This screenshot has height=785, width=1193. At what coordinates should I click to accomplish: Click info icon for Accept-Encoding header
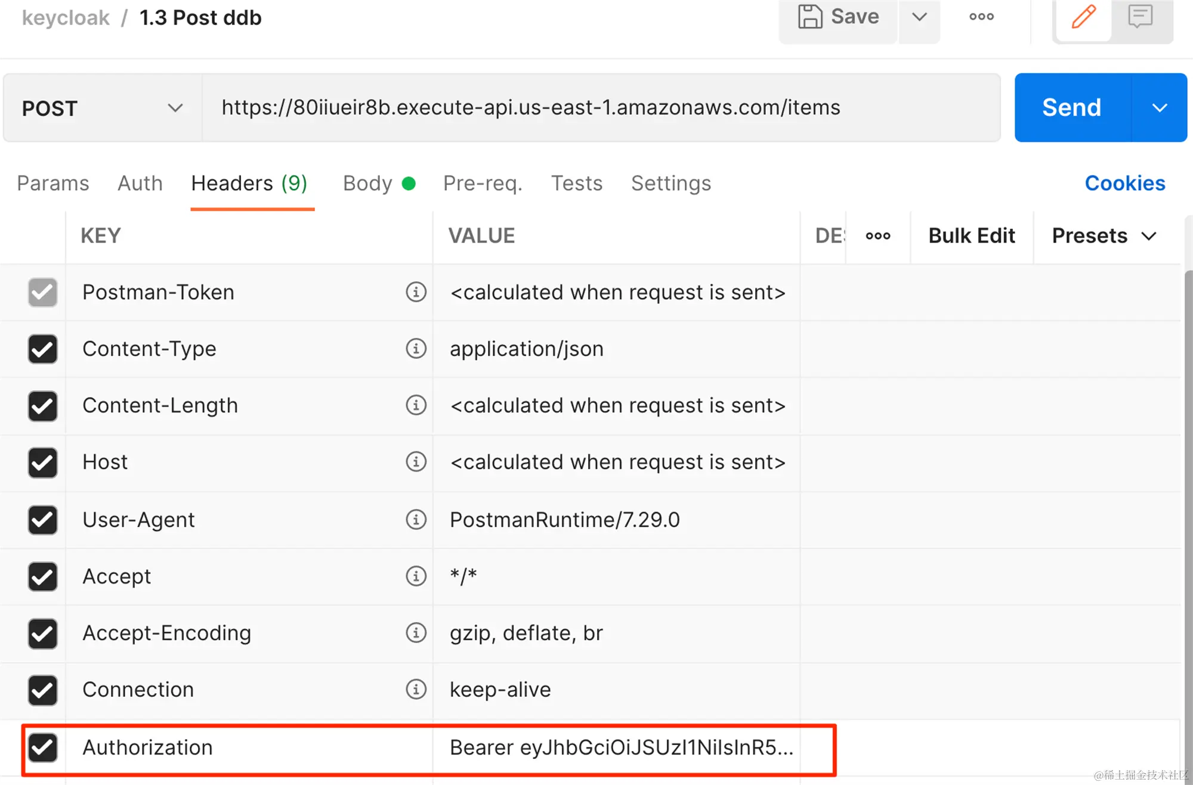pyautogui.click(x=416, y=632)
